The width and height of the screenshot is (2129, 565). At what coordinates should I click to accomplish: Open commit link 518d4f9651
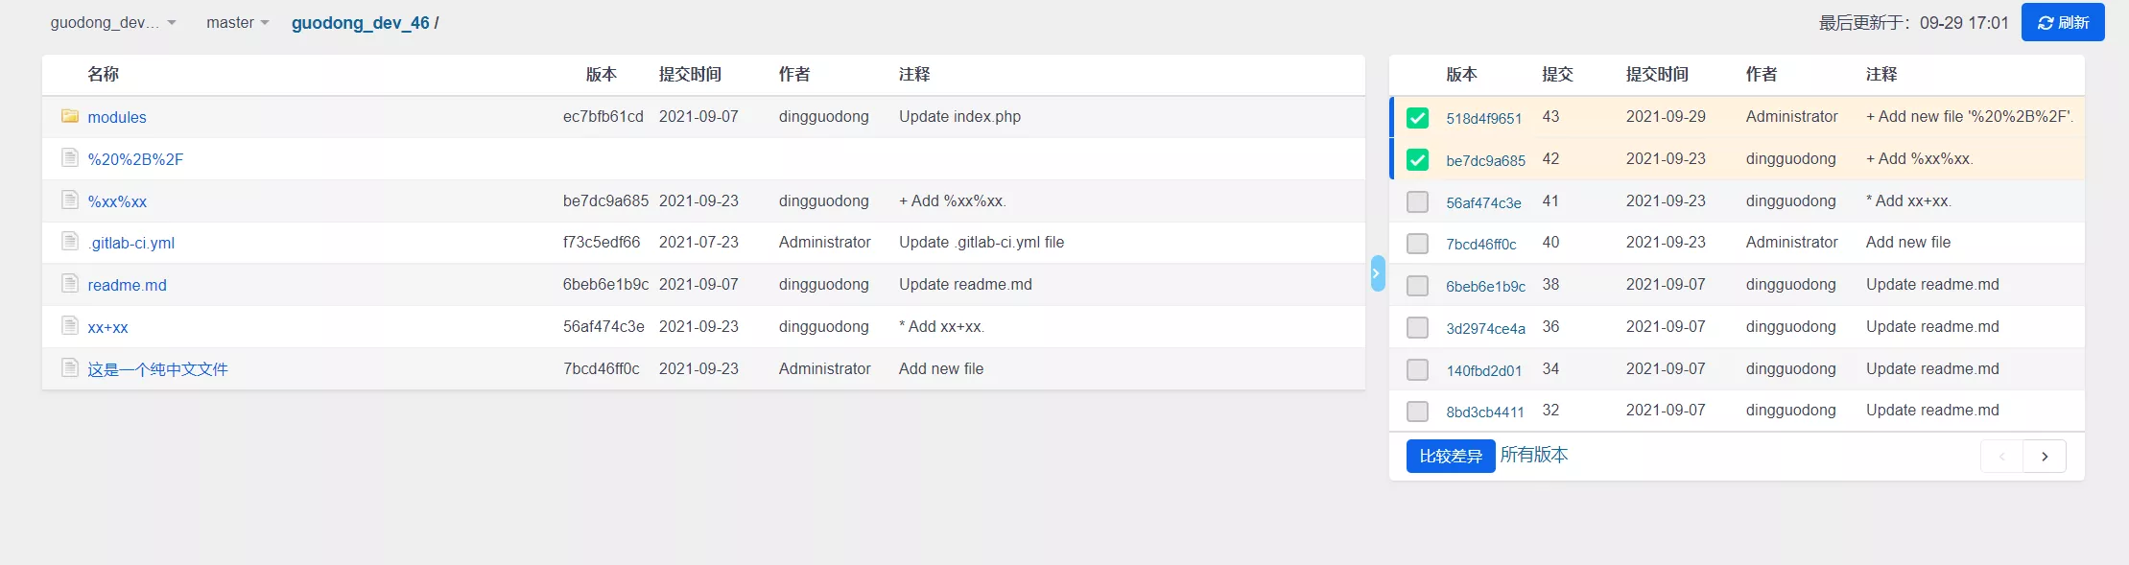[1484, 119]
